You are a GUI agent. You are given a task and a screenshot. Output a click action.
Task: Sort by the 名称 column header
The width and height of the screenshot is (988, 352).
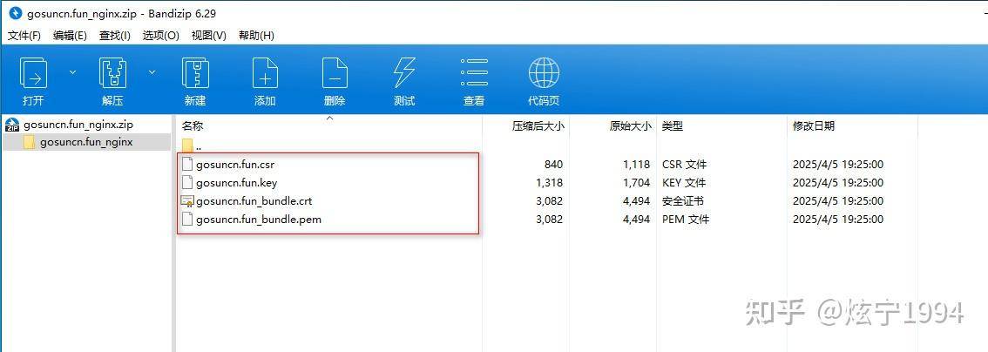pos(193,126)
